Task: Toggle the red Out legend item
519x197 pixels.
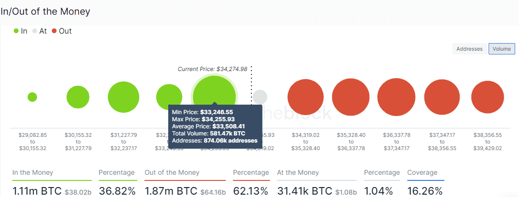Action: coord(62,31)
